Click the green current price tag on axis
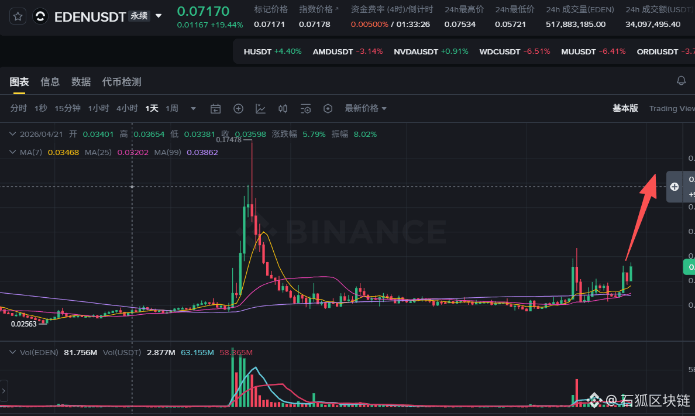This screenshot has width=695, height=416. (x=689, y=267)
